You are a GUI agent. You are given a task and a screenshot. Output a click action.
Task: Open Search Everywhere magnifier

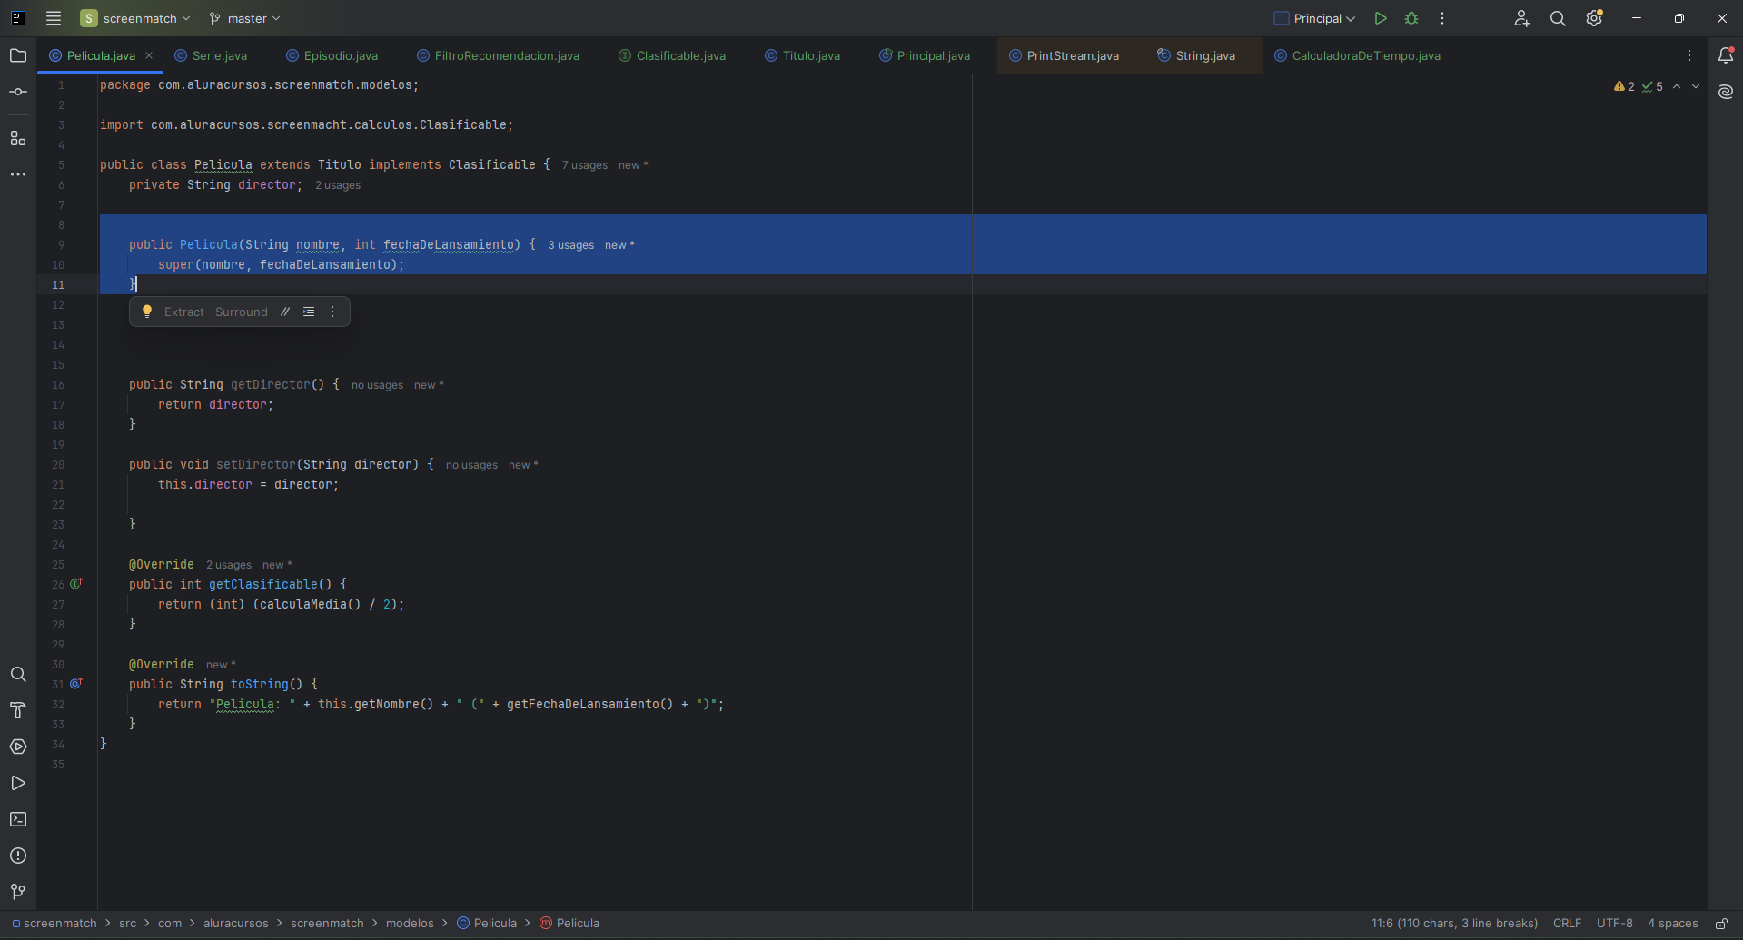(x=1558, y=18)
